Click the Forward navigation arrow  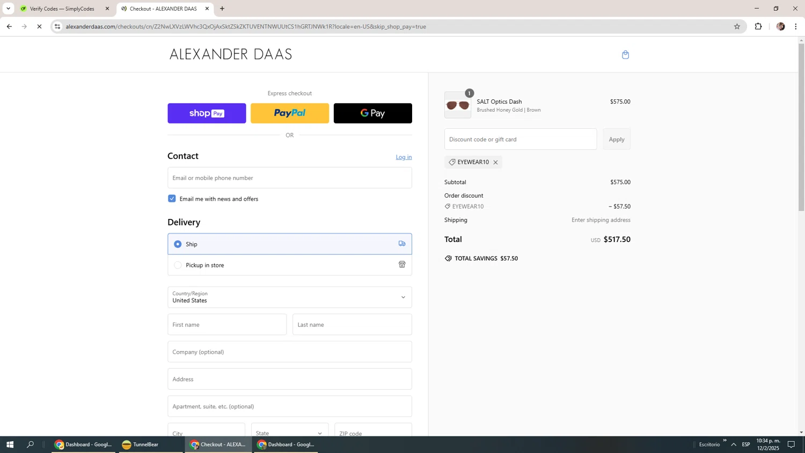pos(24,26)
